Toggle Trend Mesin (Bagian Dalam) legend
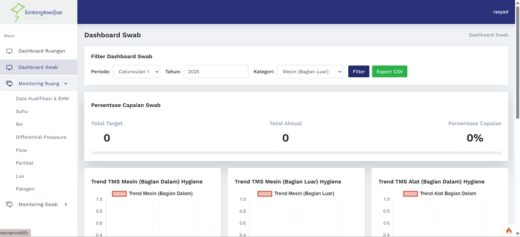520x237 pixels. (152, 193)
